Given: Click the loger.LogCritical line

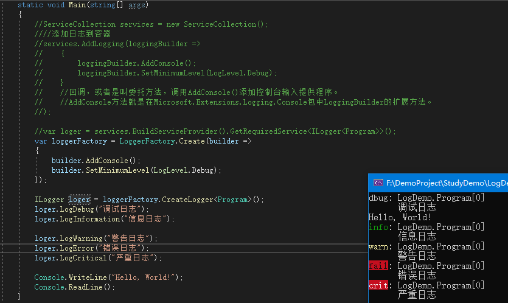Looking at the screenshot, I should [98, 258].
